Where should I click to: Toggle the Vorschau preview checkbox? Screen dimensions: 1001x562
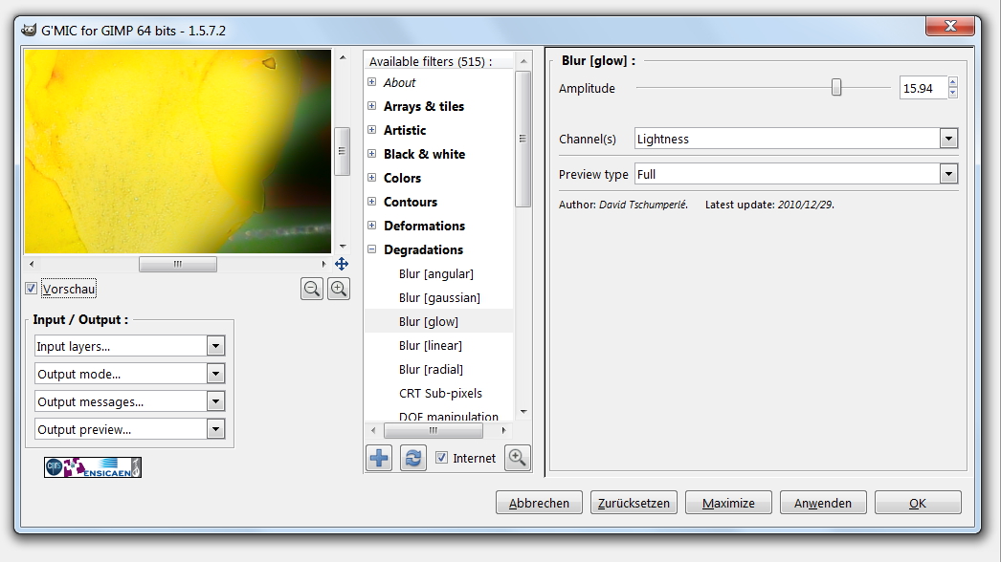(x=31, y=289)
